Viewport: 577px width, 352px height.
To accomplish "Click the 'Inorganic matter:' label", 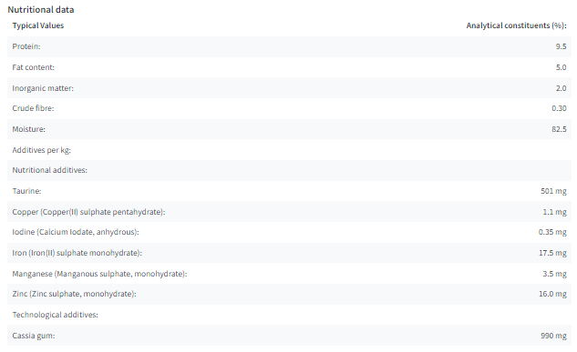I will click(43, 88).
